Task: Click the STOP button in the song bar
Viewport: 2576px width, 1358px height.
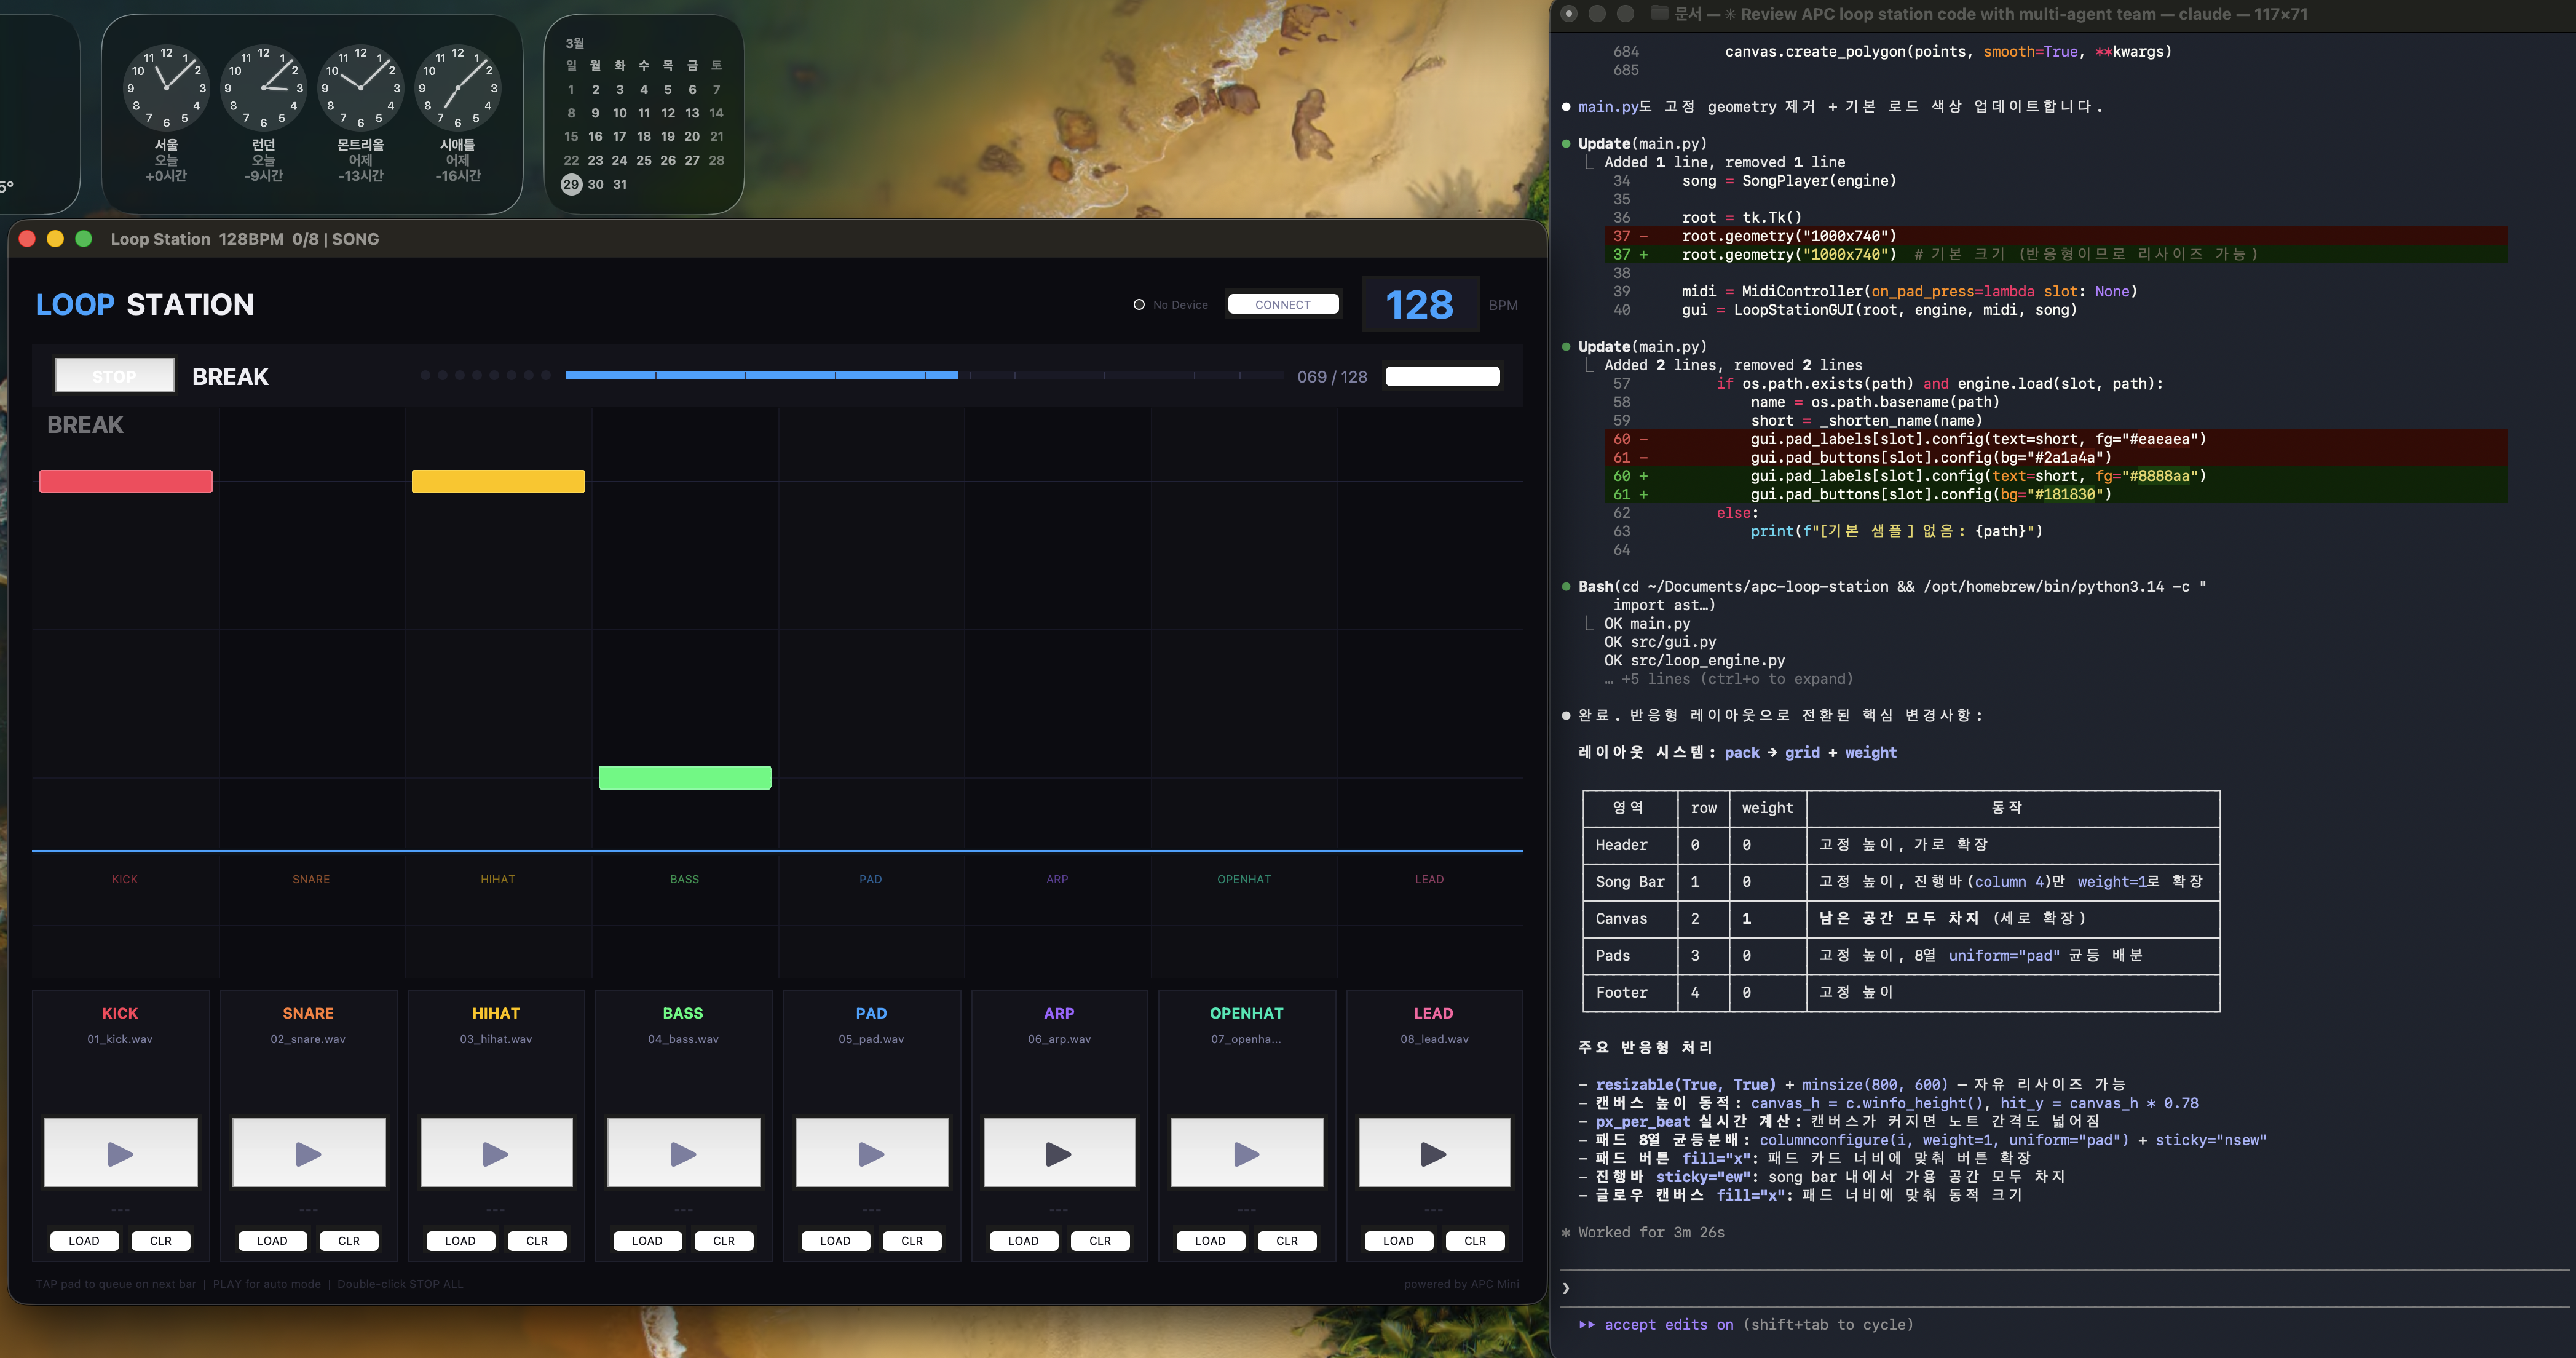Action: click(x=114, y=376)
